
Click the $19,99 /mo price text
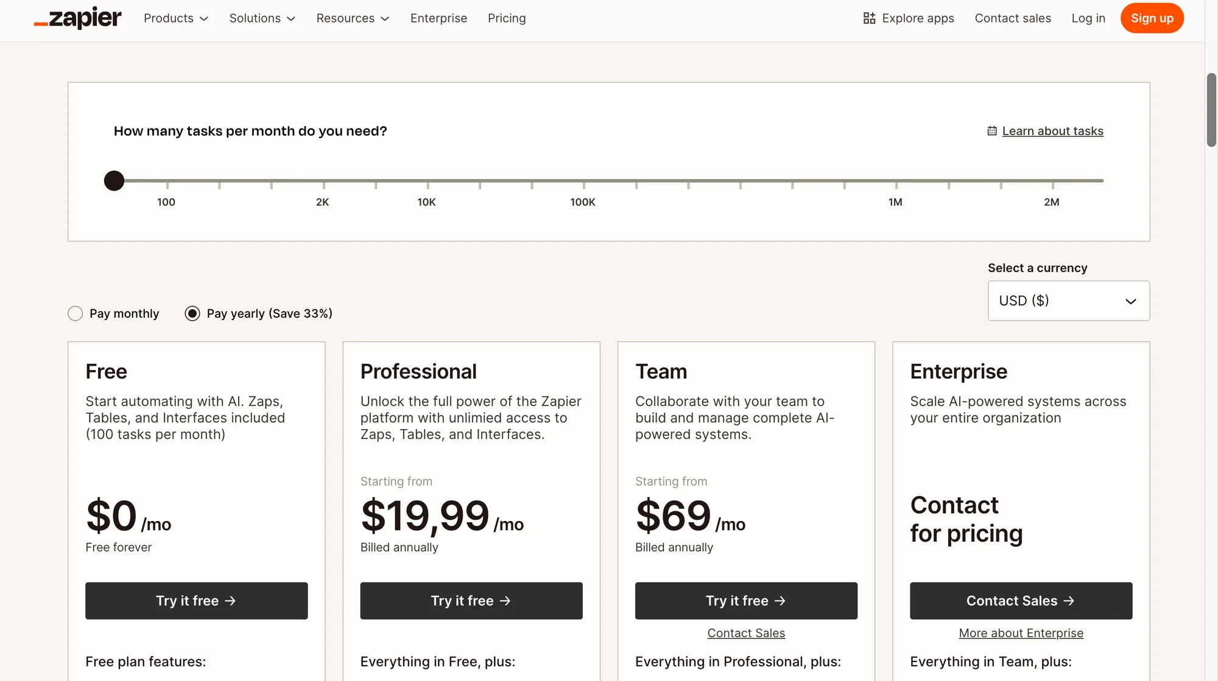coord(442,516)
